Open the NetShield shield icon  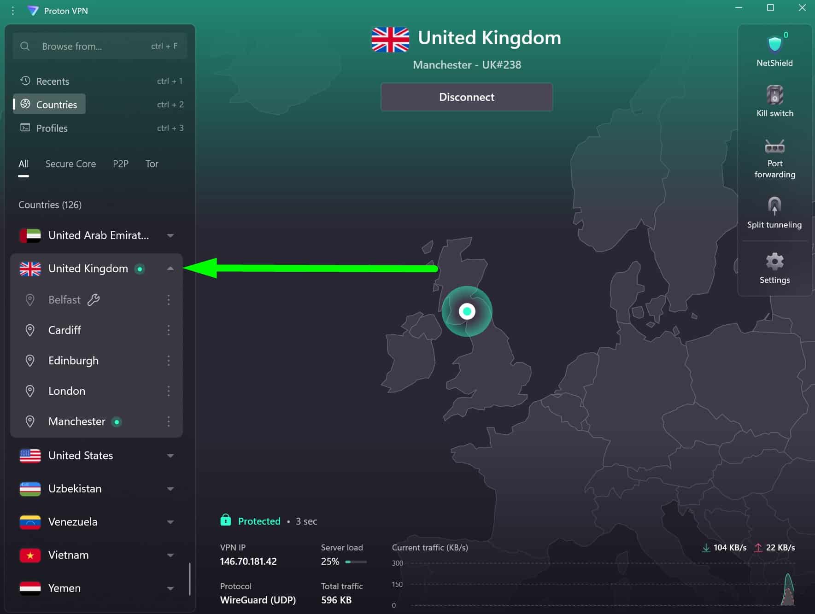[774, 44]
